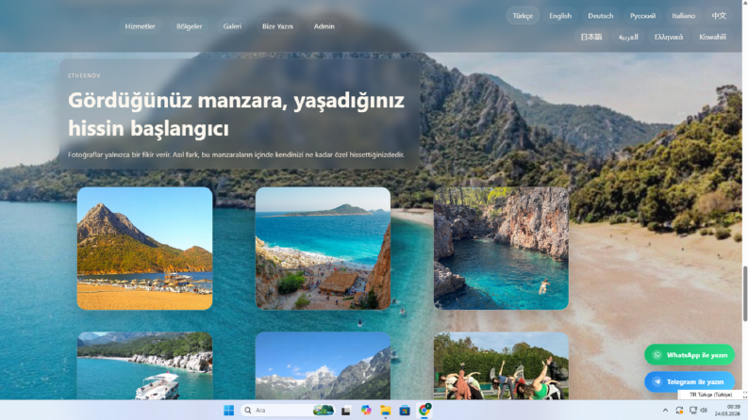
Task: Select Bize Yazın in the navigation
Action: tap(277, 26)
